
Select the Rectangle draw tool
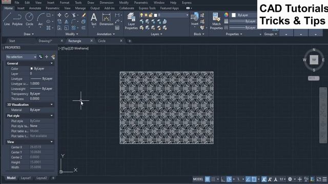point(49,15)
